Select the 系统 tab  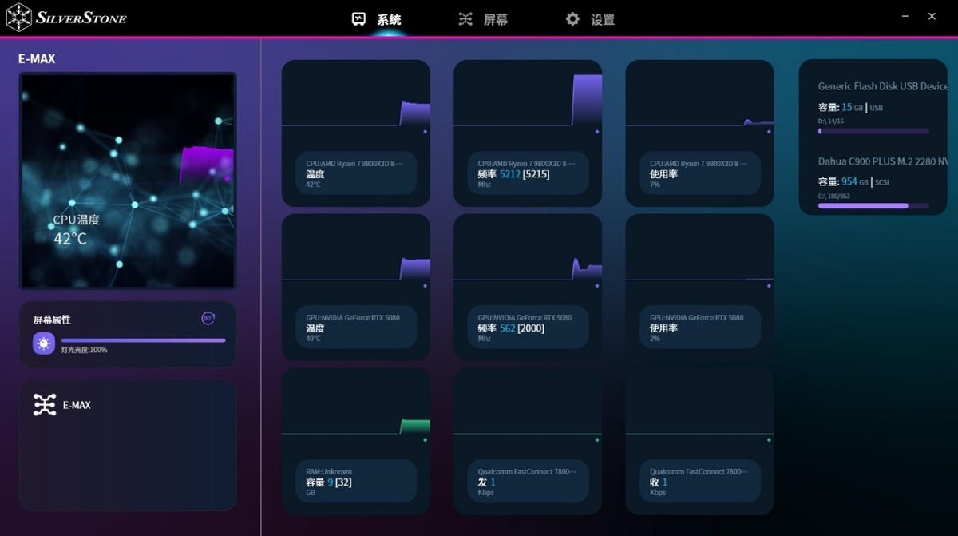[x=389, y=20]
